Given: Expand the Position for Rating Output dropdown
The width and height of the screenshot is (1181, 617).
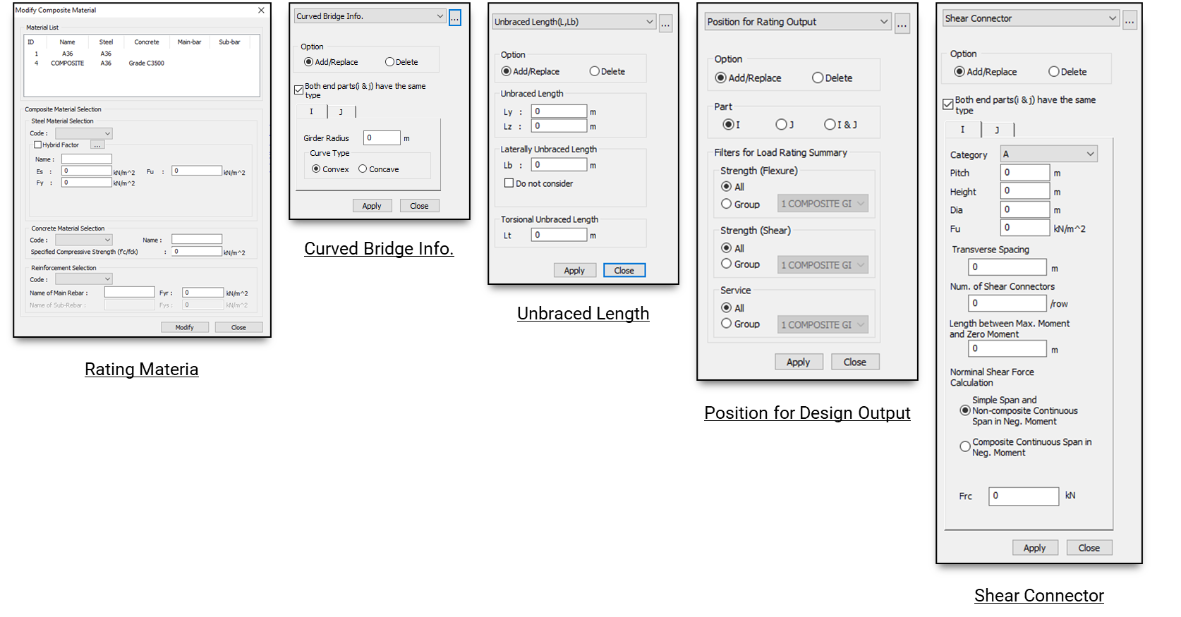Looking at the screenshot, I should (x=798, y=22).
